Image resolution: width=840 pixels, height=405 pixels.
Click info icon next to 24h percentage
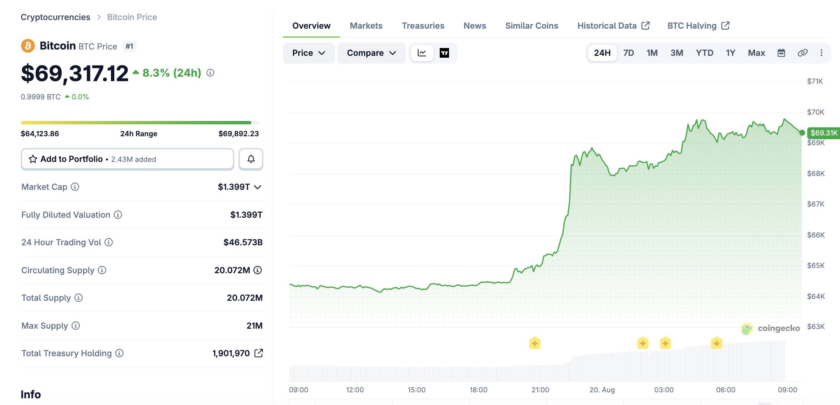[x=210, y=73]
